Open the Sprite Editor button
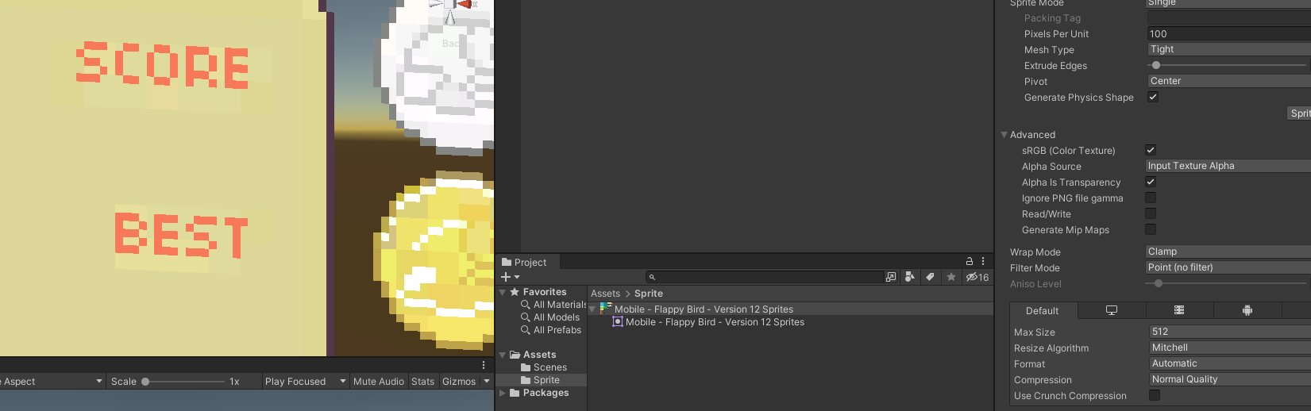The image size is (1311, 411). click(1299, 113)
